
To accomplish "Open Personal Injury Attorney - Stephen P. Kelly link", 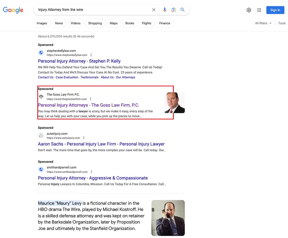I will pyautogui.click(x=79, y=61).
